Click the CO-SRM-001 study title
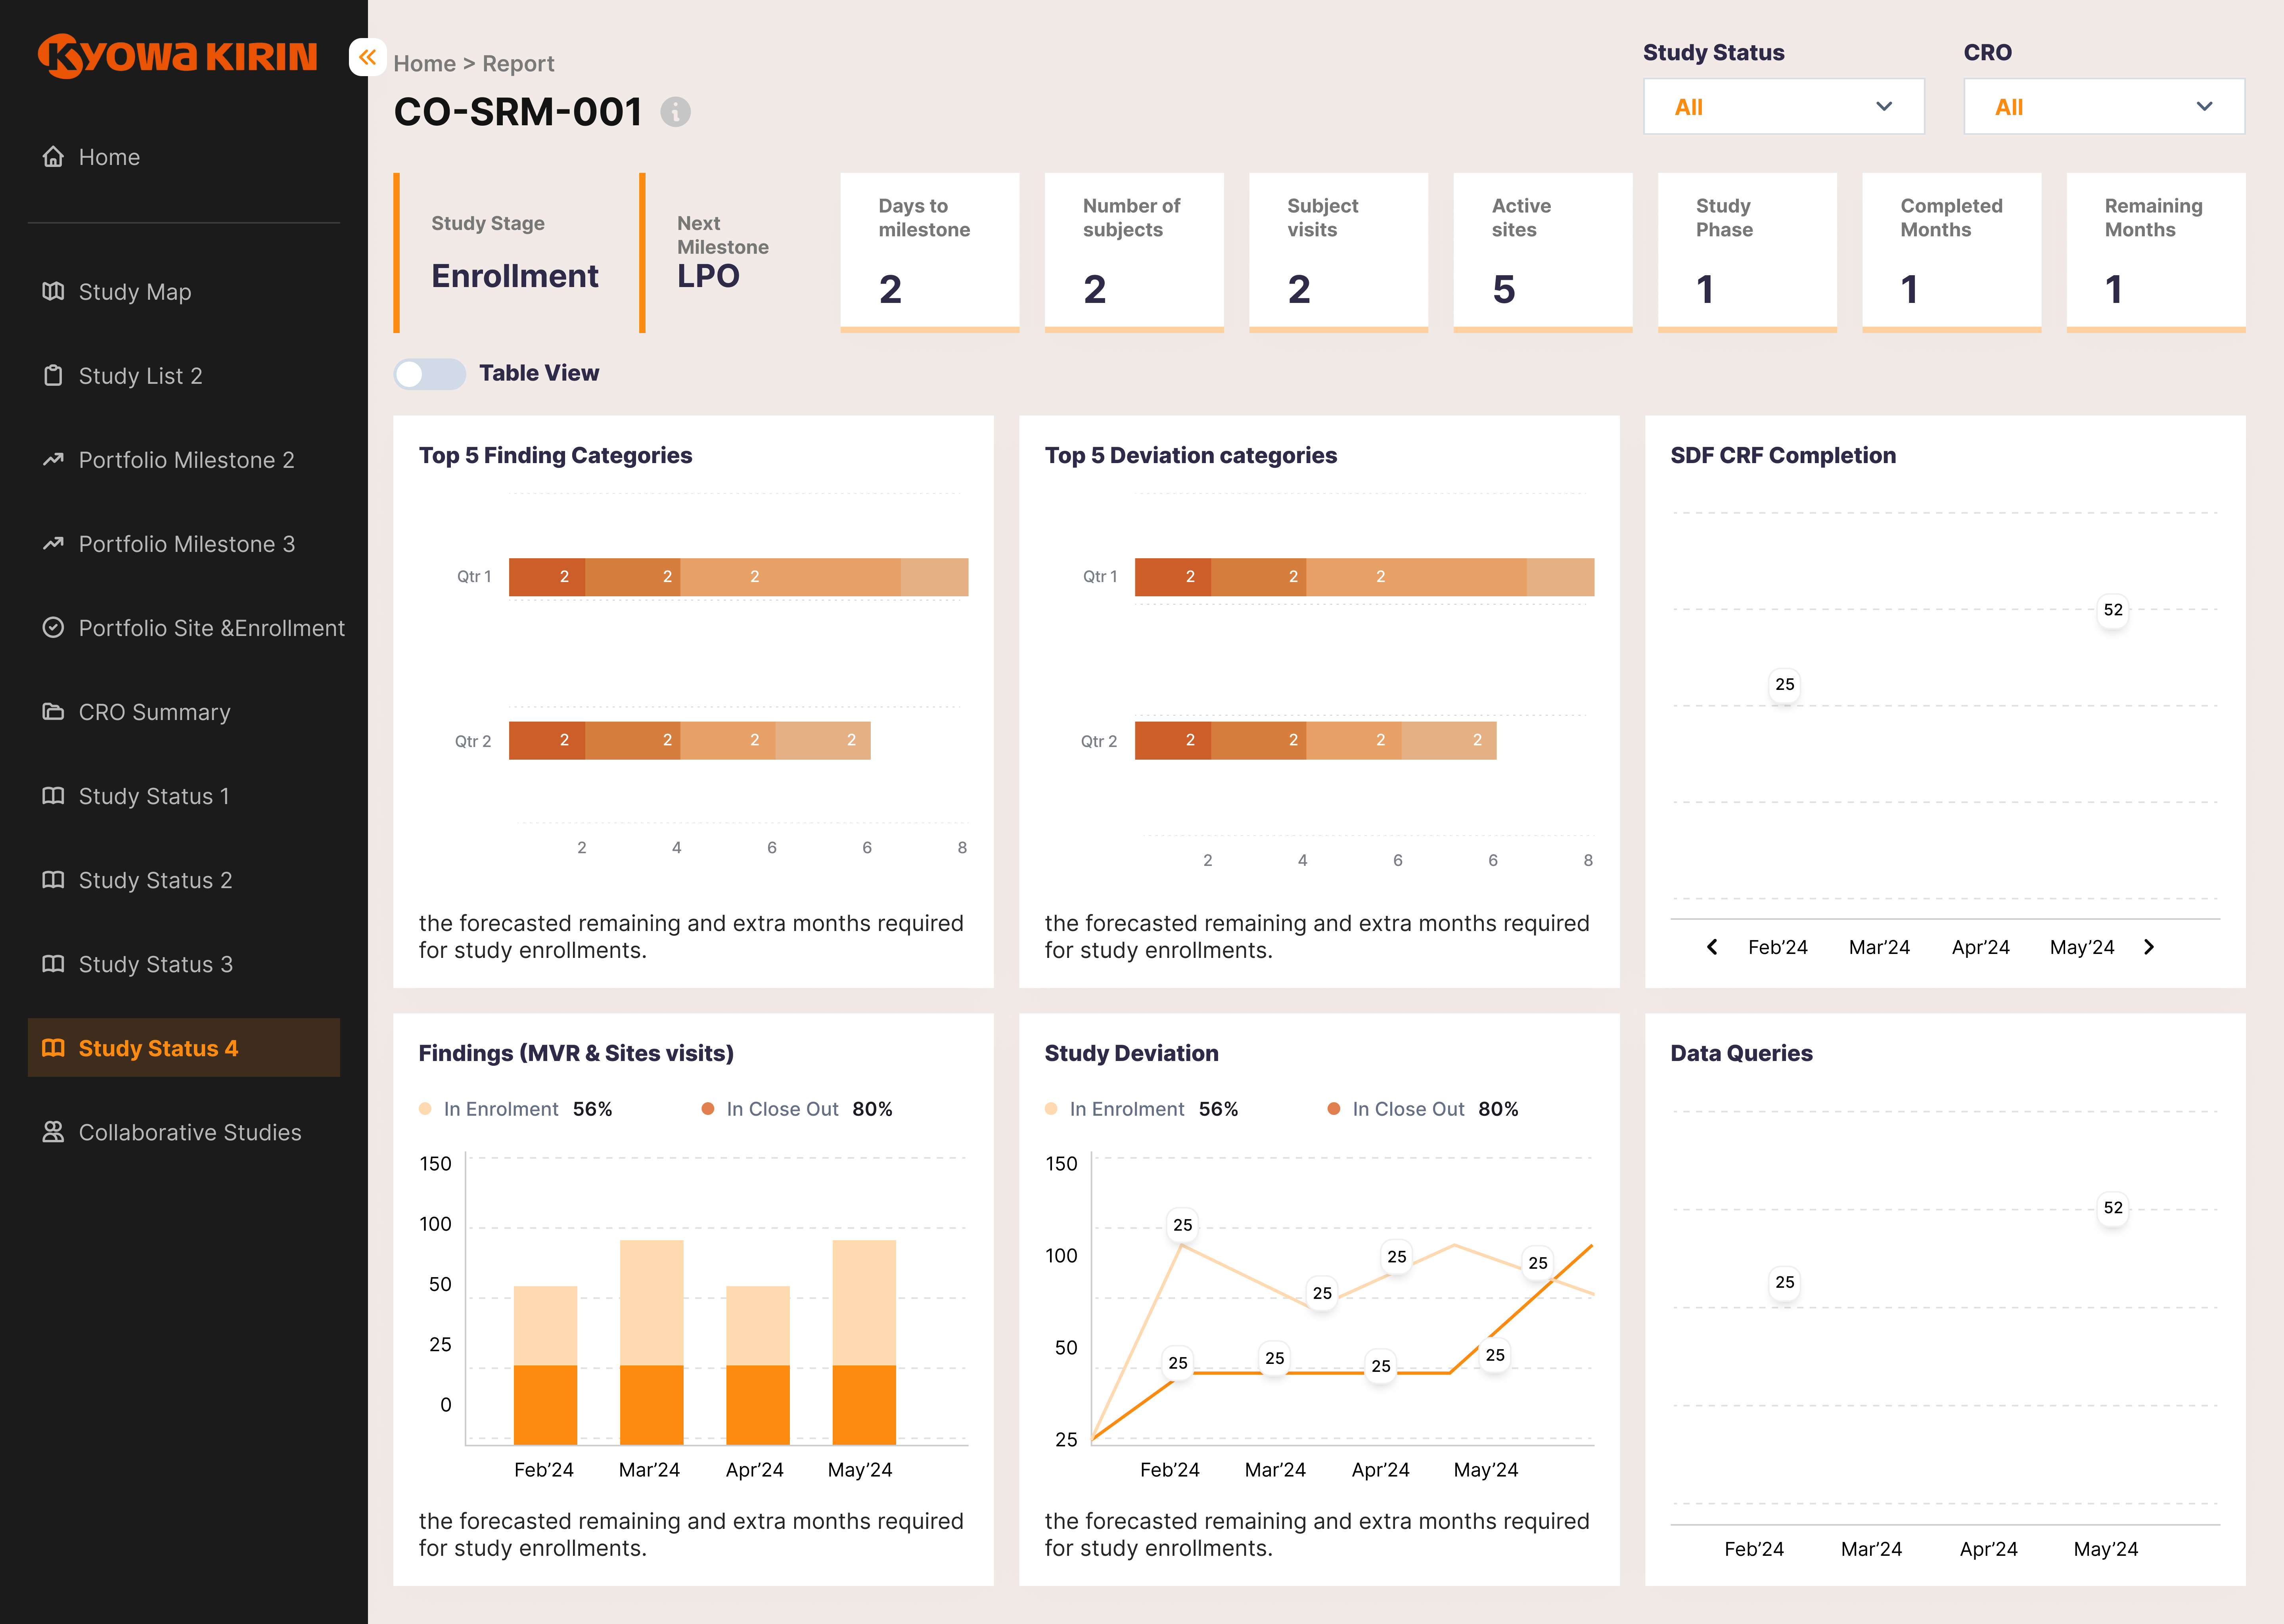 click(x=518, y=112)
